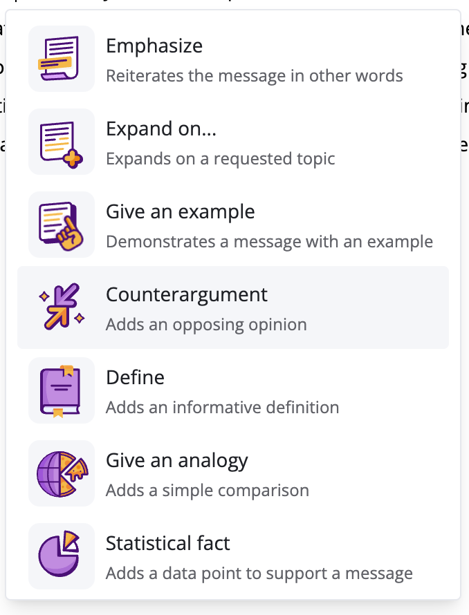The image size is (469, 615).
Task: Click the Give an analogy globe-pizza icon
Action: click(61, 473)
